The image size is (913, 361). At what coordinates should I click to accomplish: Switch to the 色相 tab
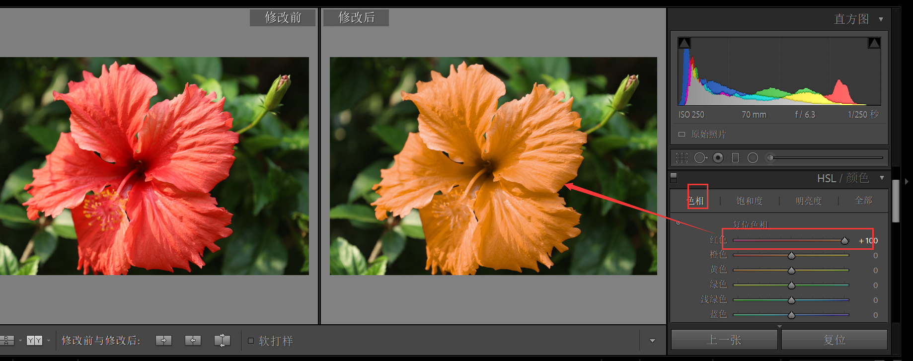[x=695, y=201]
